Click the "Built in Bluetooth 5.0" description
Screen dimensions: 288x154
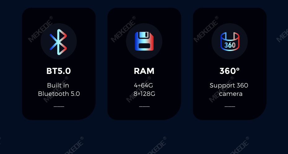click(x=59, y=90)
